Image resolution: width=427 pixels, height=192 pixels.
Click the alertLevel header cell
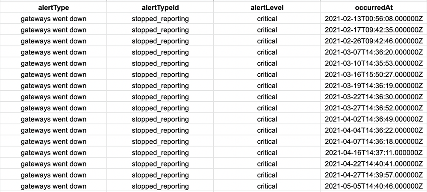tap(267, 7)
